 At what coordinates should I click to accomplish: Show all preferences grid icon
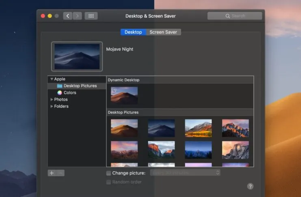point(91,16)
